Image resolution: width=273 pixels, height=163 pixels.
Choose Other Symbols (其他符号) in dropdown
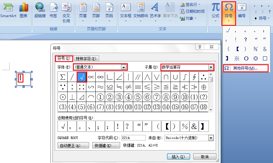[246, 68]
